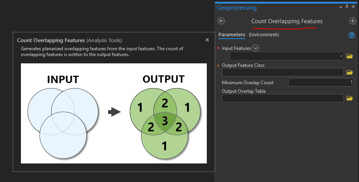Viewport: 359px width, 182px height.
Task: Close the Geoprocessing pane
Action: click(x=353, y=7)
